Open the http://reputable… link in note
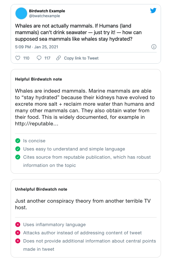The image size is (170, 263). pyautogui.click(x=37, y=124)
